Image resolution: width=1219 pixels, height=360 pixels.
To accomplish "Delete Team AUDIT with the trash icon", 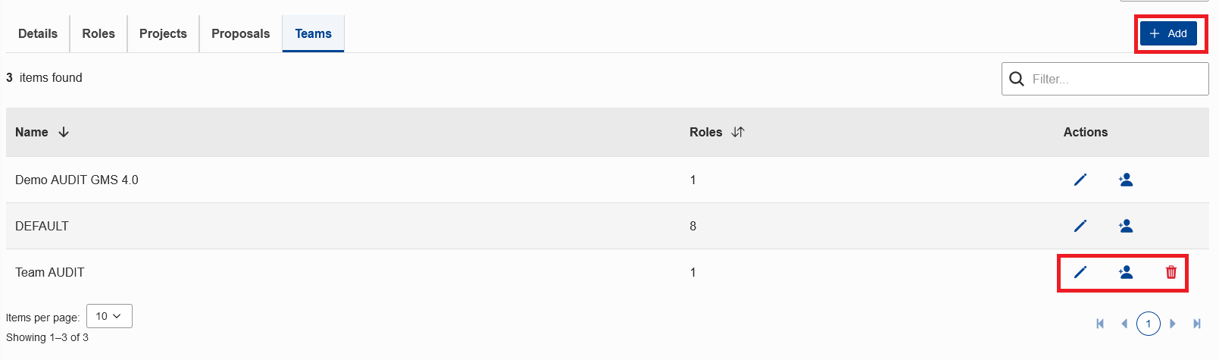I will tap(1171, 272).
